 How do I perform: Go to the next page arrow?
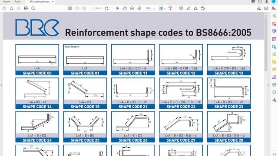click(84, 8)
